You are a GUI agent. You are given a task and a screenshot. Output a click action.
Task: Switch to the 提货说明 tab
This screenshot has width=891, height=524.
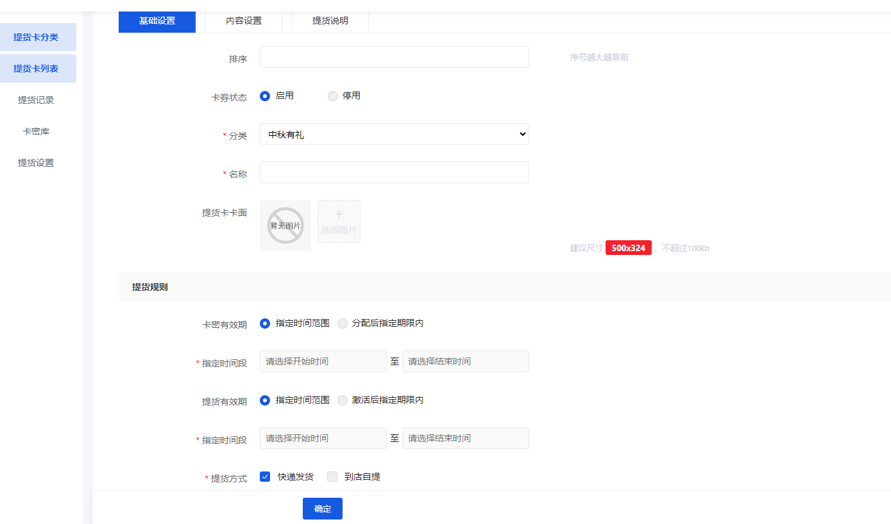tap(330, 20)
